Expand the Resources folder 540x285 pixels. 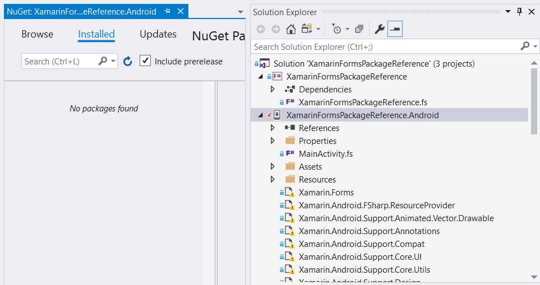tap(273, 180)
